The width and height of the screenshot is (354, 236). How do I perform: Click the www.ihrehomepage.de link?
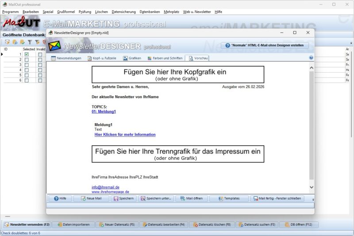110,192
